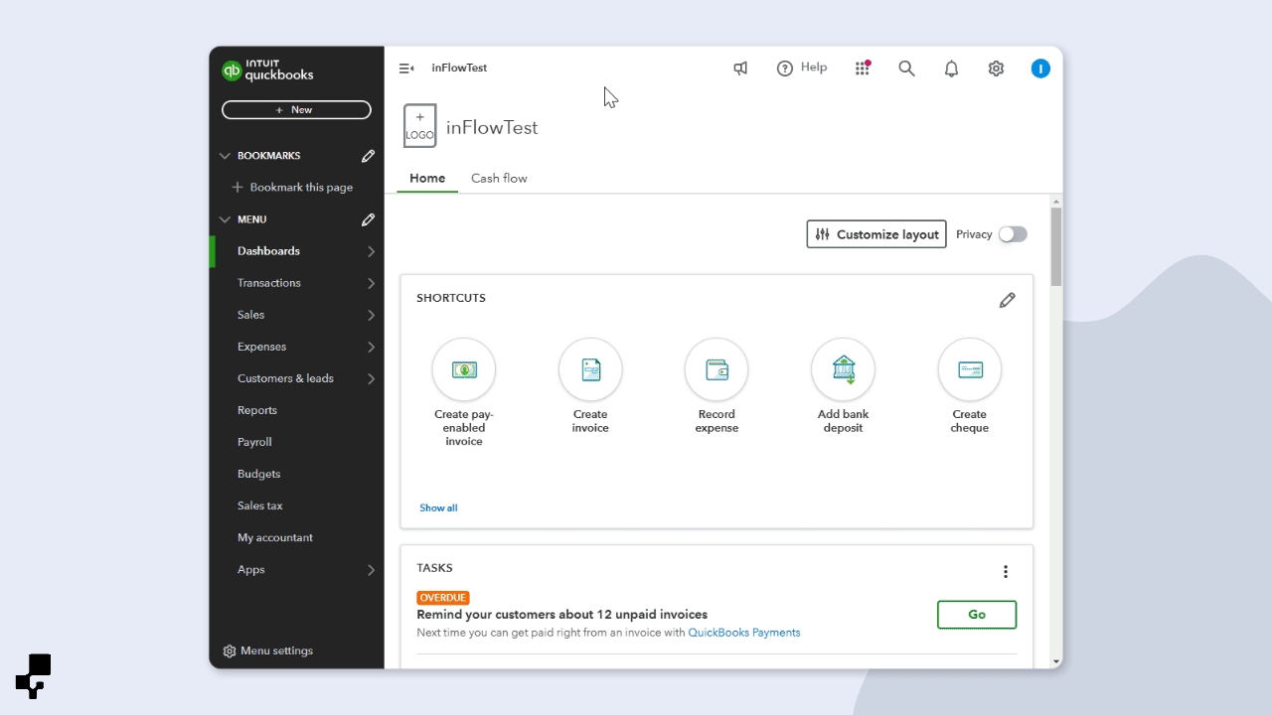Click the notifications bell icon

point(951,69)
